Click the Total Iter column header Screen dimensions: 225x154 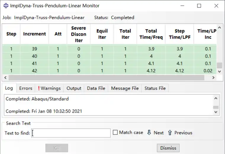coord(125,34)
